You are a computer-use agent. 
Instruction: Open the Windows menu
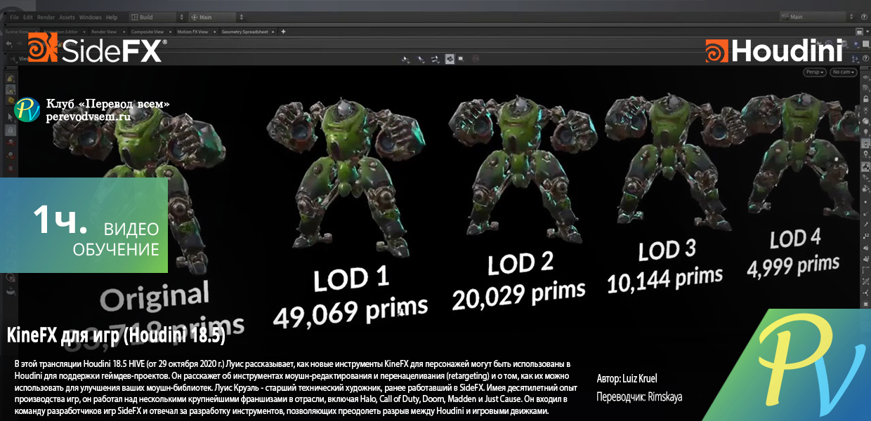point(90,17)
